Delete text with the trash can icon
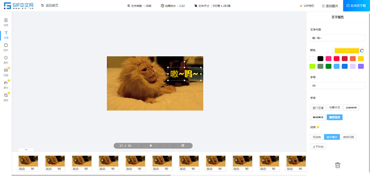Viewport: 370px width, 176px height. tap(338, 165)
